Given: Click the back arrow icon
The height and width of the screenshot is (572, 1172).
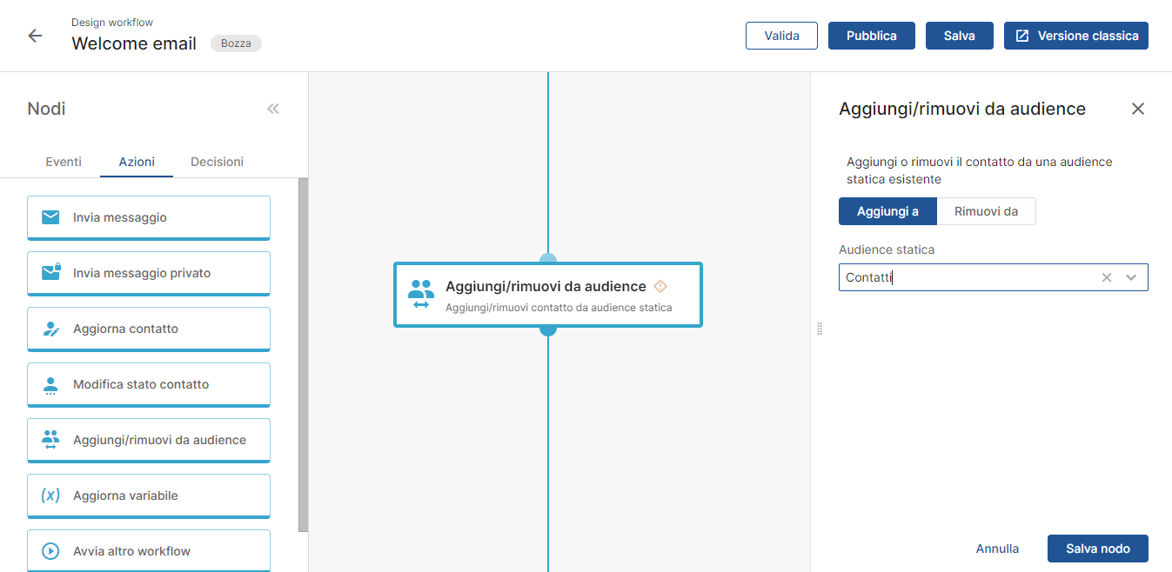Looking at the screenshot, I should 35,36.
